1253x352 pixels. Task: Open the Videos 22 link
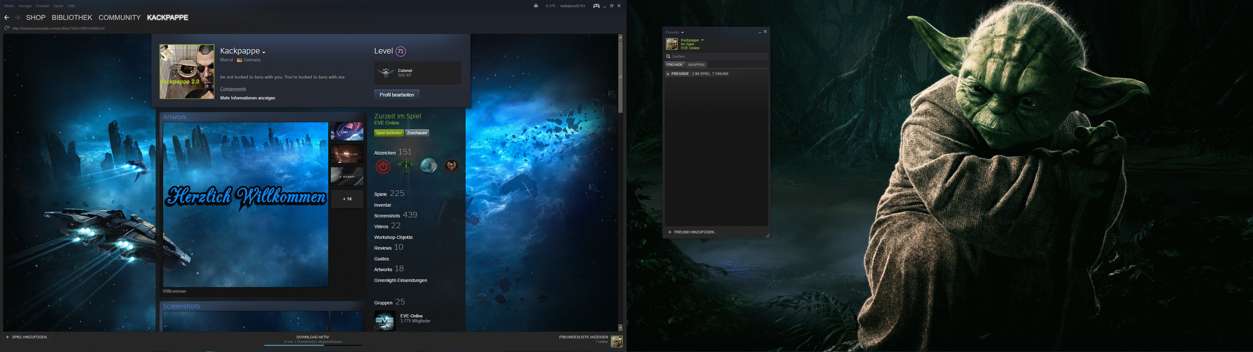coord(388,226)
